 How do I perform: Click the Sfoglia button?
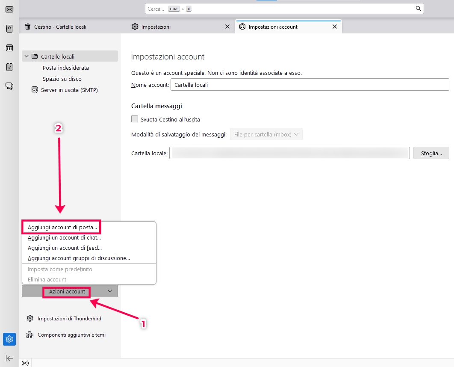431,153
